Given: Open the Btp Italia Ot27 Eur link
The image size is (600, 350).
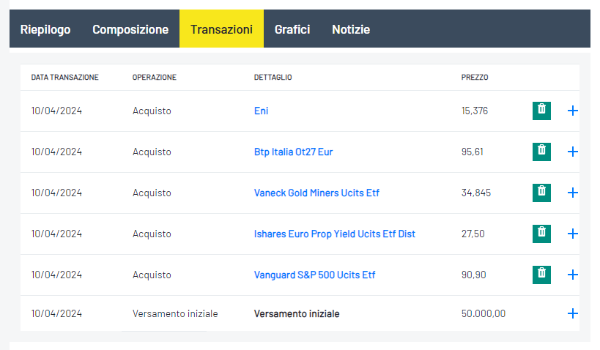Looking at the screenshot, I should coord(294,152).
